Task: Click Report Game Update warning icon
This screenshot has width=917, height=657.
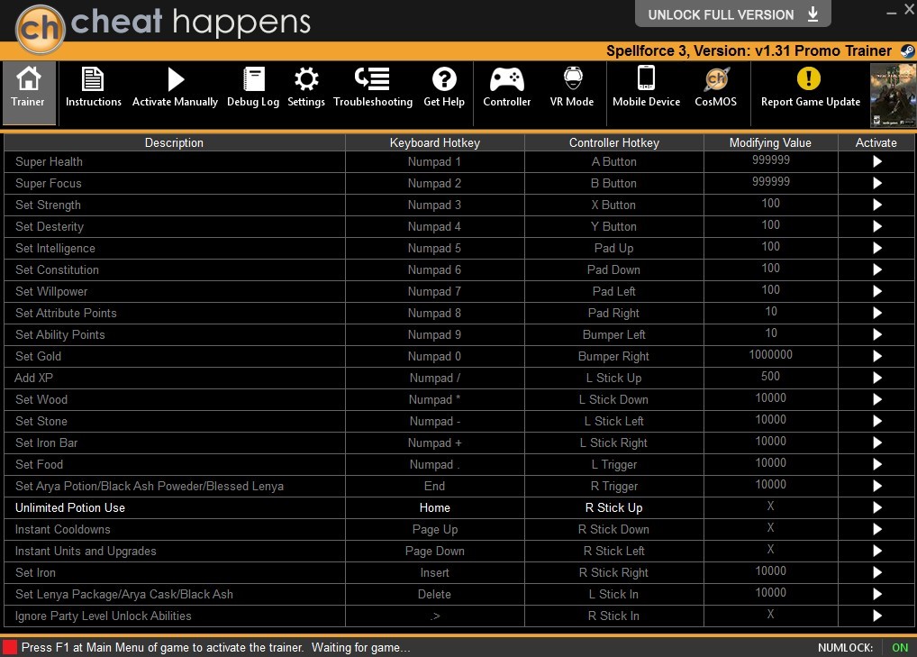Action: (x=809, y=79)
